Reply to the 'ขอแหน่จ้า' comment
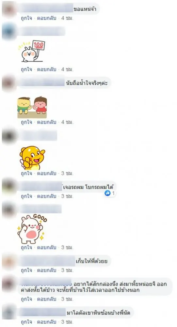Screen dimensions: 177x327 [47, 18]
